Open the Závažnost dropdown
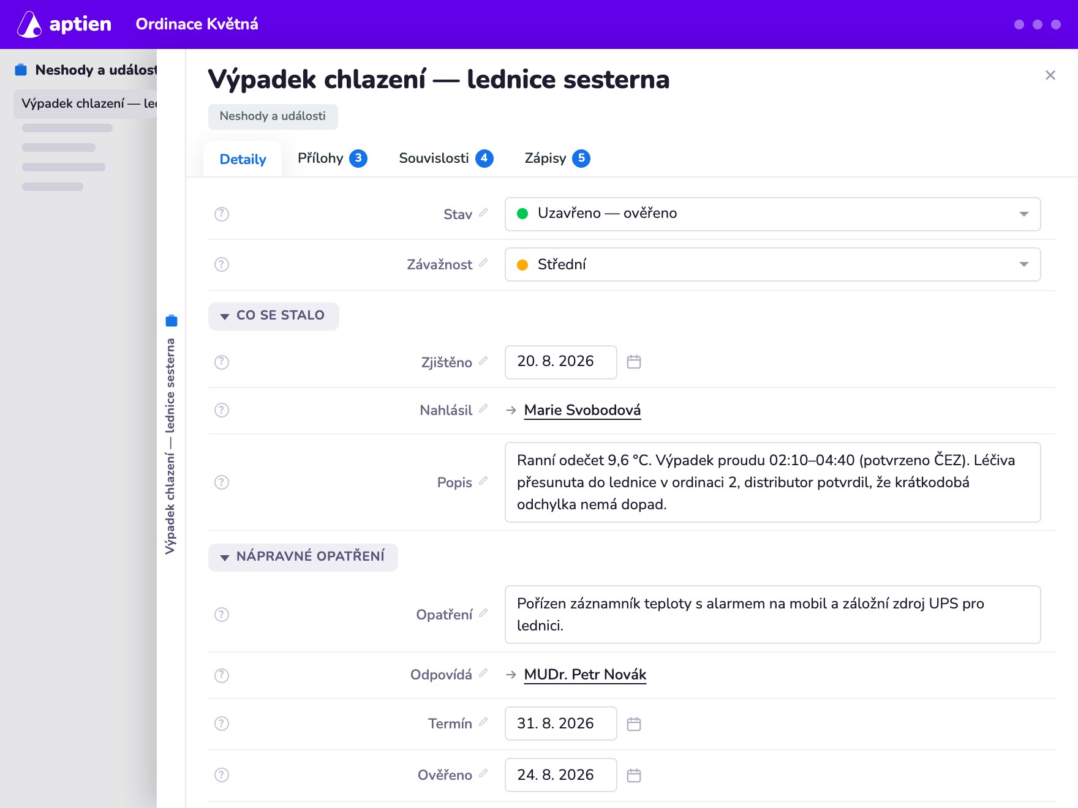Image resolution: width=1078 pixels, height=808 pixels. (772, 264)
